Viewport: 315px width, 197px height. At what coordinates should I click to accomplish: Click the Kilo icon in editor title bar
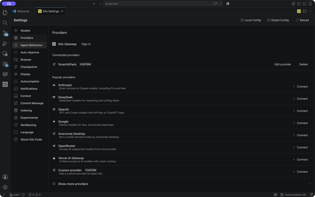pos(299,11)
